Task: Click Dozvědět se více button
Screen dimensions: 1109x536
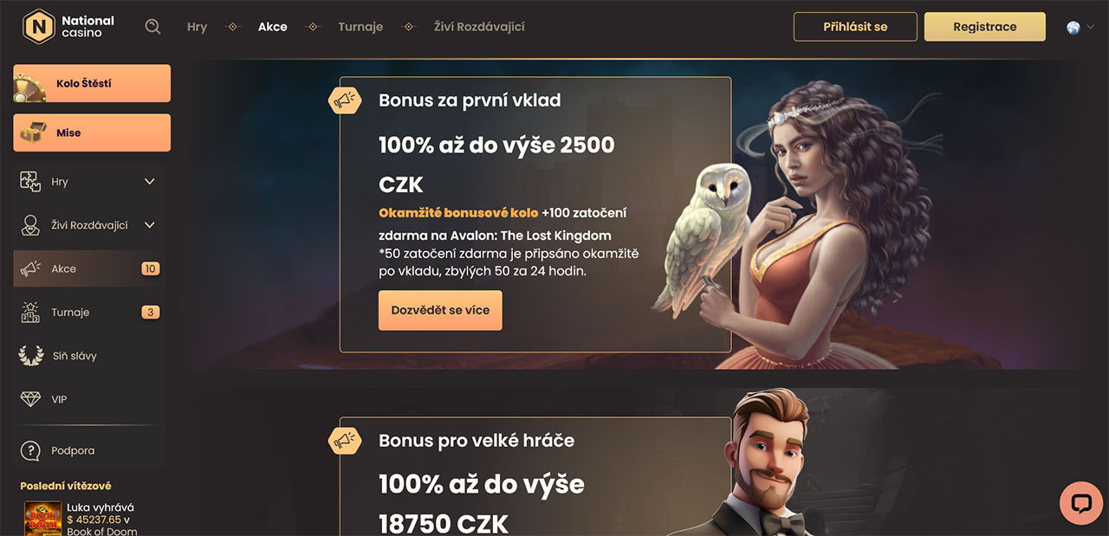Action: coord(440,310)
